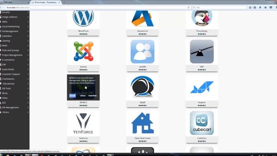Expand the Ad Management category
The height and width of the screenshot is (156, 277).
[x=15, y=31]
